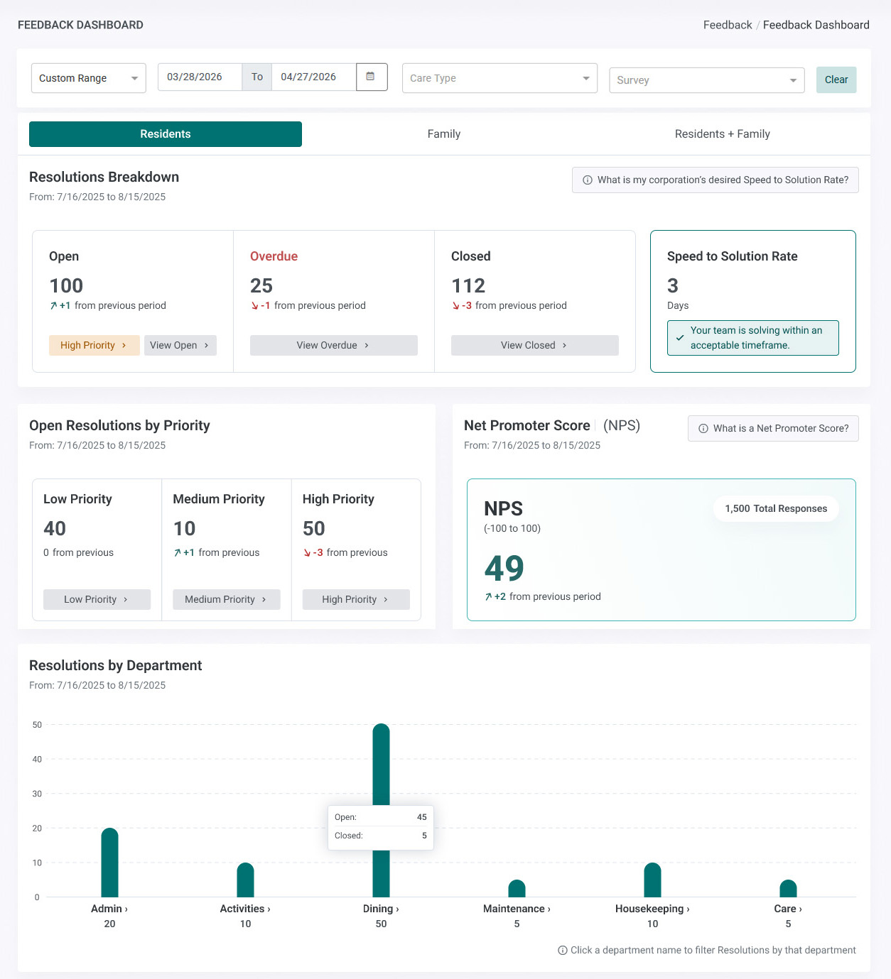The image size is (891, 979).
Task: Click the Feedback breadcrumb link
Action: (x=728, y=25)
